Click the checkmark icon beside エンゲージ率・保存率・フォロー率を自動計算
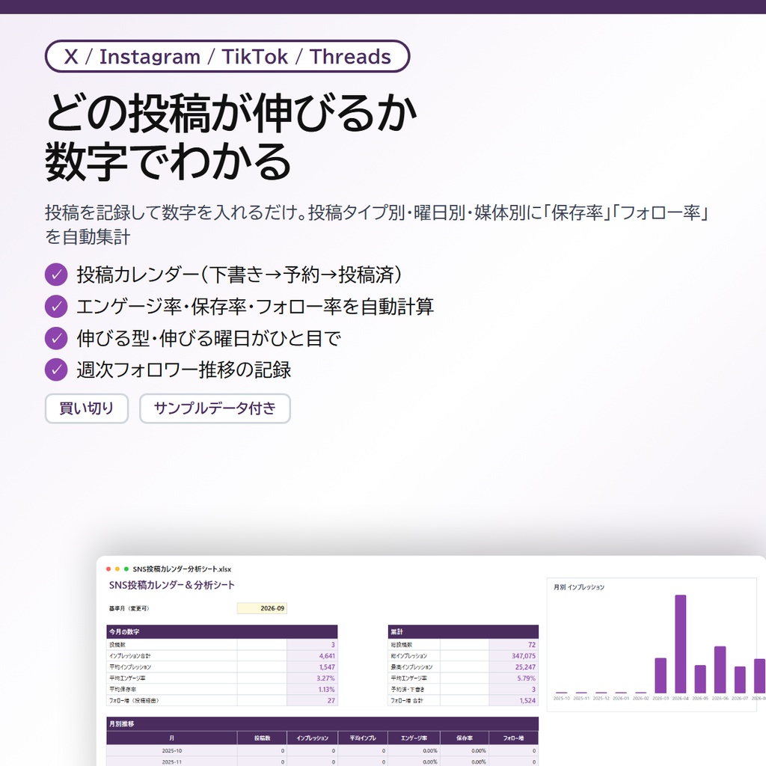 56,306
